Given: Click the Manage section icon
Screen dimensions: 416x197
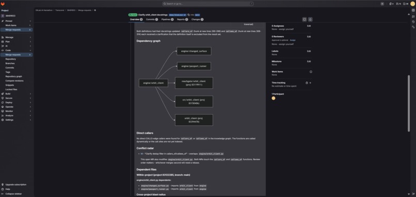Looking at the screenshot, I should [3, 37].
